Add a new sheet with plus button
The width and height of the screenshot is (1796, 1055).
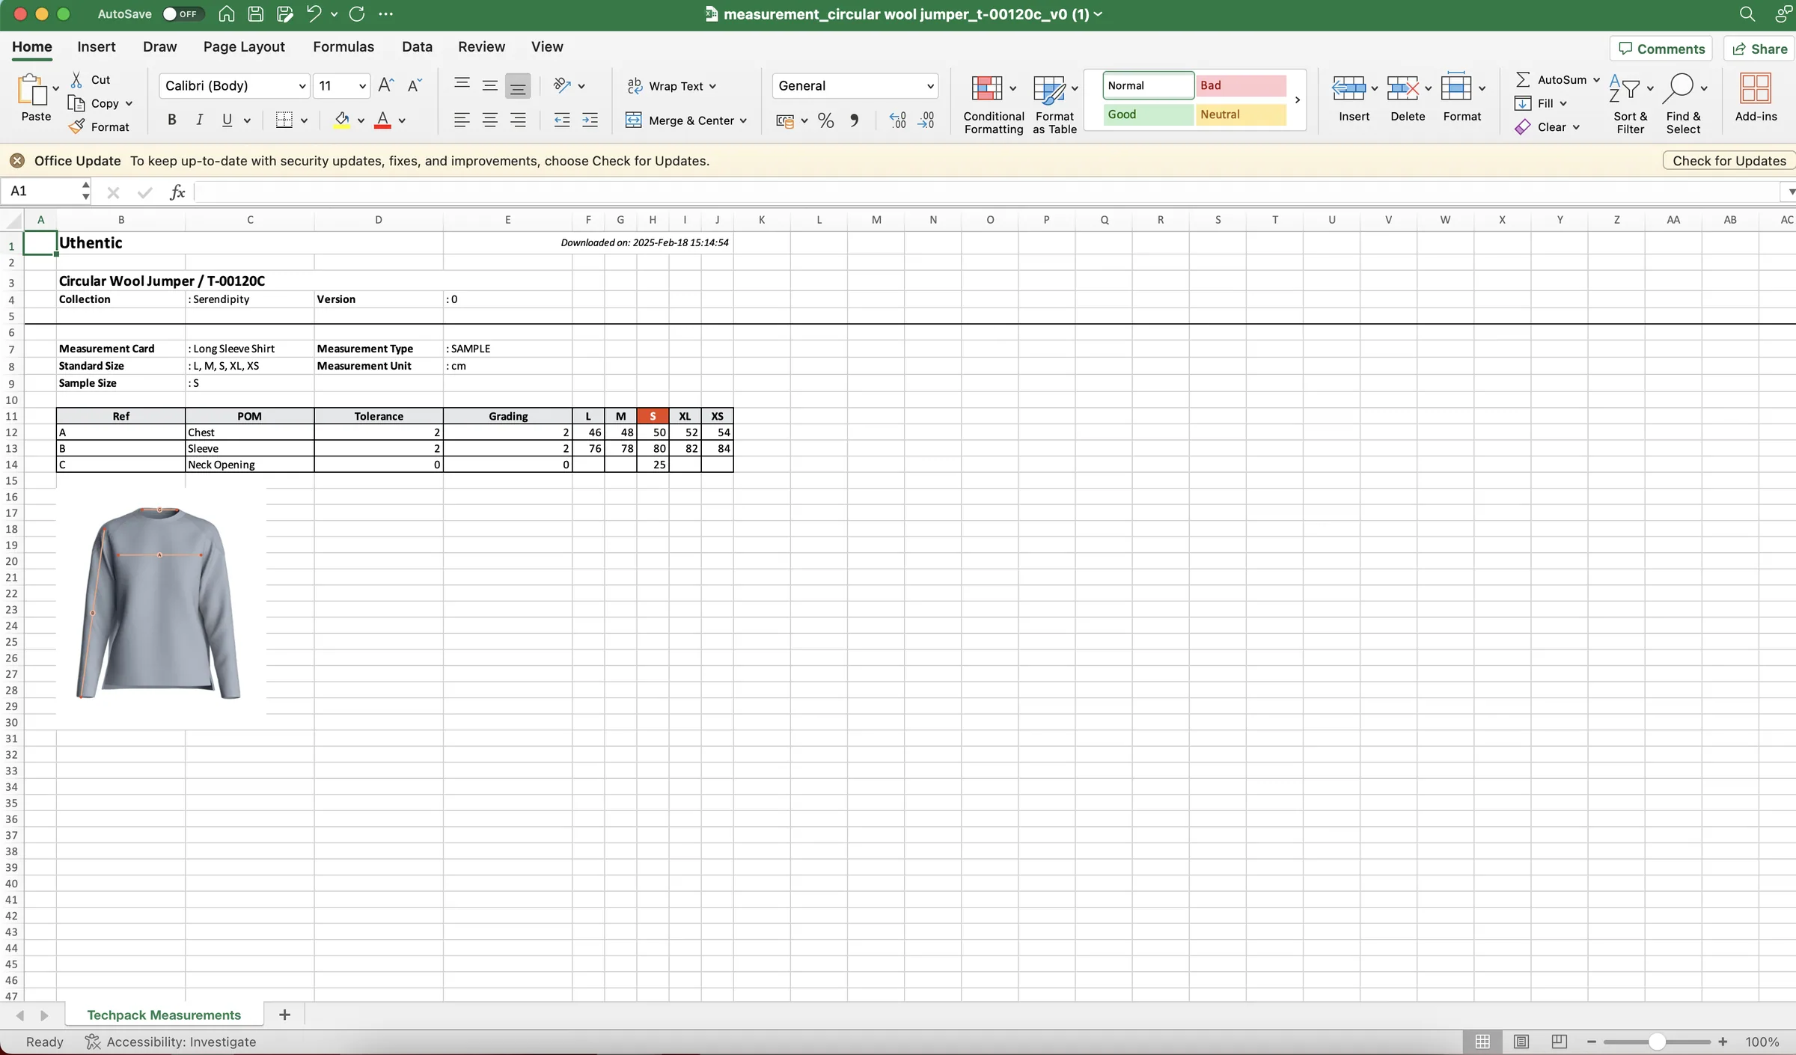click(284, 1015)
